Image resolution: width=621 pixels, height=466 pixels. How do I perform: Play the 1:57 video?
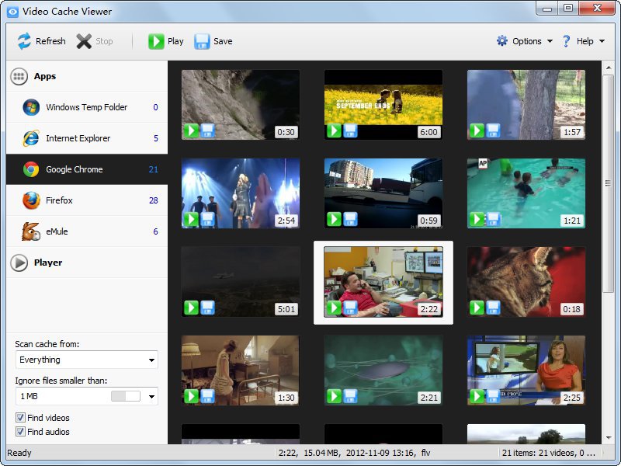point(477,130)
